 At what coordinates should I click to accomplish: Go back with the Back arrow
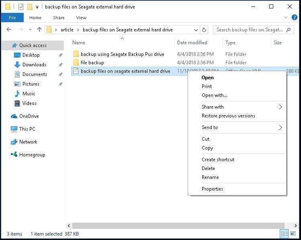(x=9, y=30)
